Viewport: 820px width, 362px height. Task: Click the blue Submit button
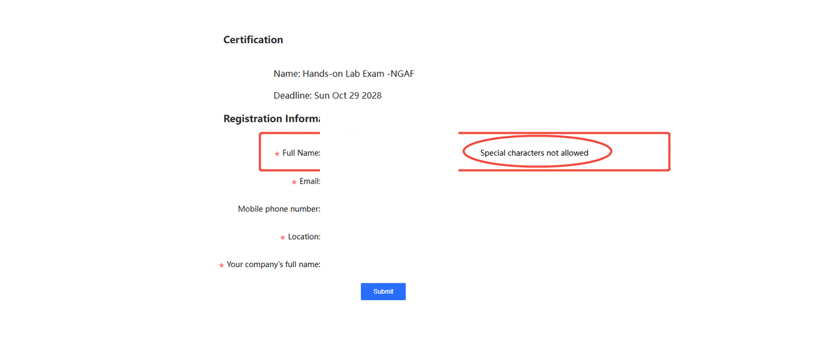pos(383,292)
